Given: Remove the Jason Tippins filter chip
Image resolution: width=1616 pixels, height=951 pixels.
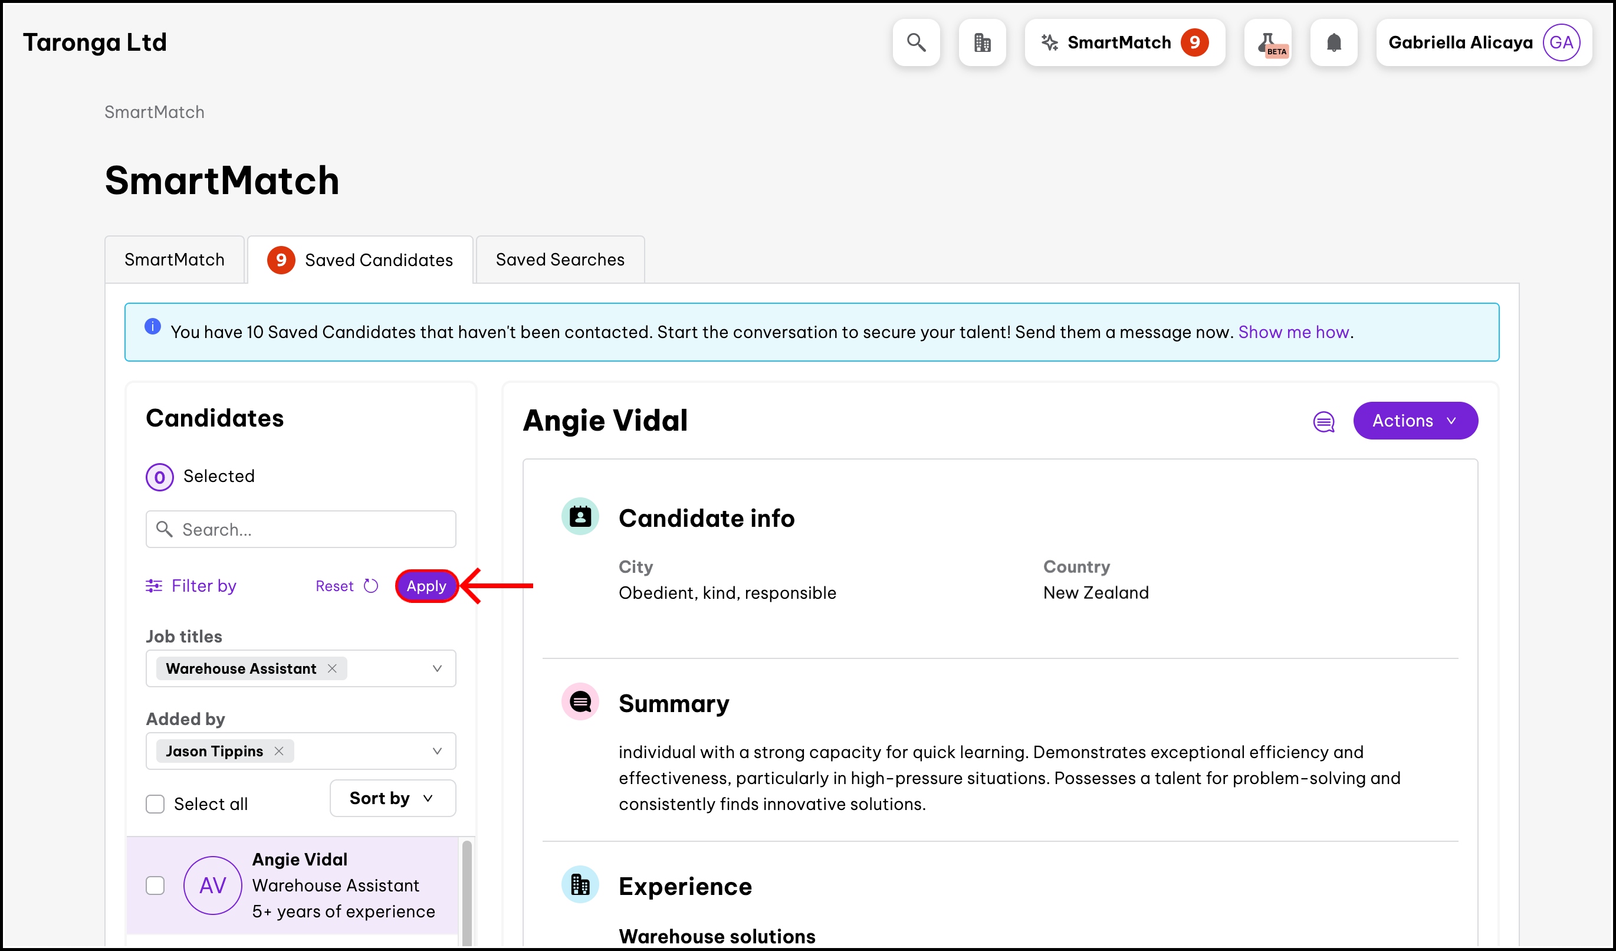Looking at the screenshot, I should (279, 751).
